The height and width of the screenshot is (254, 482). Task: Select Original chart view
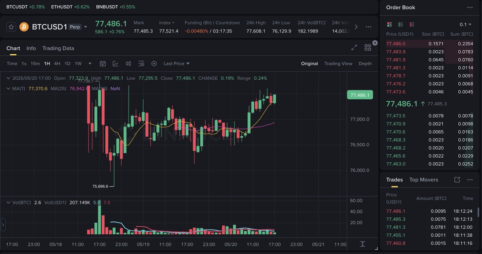pyautogui.click(x=310, y=63)
